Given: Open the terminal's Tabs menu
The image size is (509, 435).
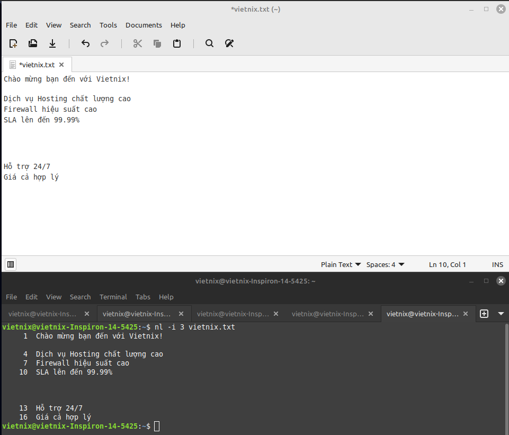Looking at the screenshot, I should point(143,297).
